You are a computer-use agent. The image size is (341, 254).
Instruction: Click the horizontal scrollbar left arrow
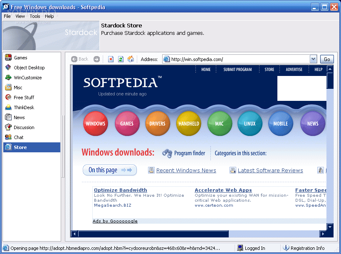point(74,234)
